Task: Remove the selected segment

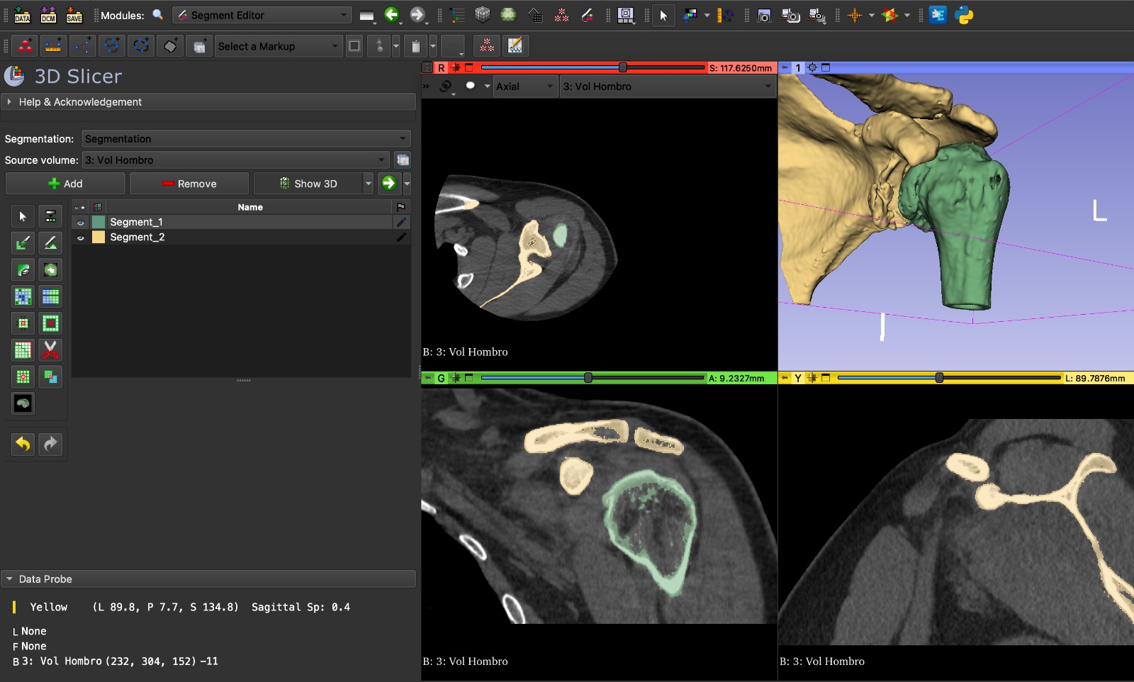Action: pos(189,184)
